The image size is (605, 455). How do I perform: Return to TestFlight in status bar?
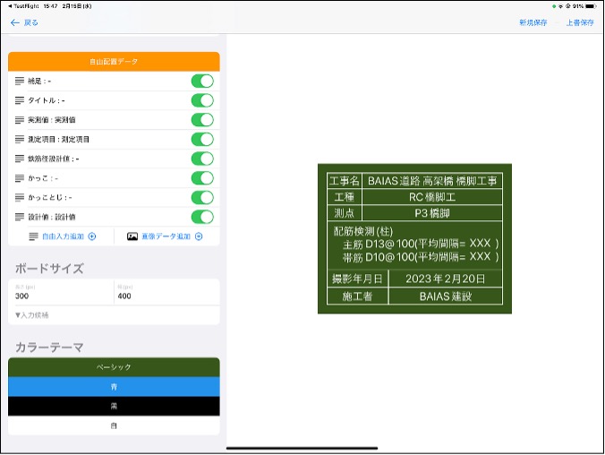pos(23,6)
